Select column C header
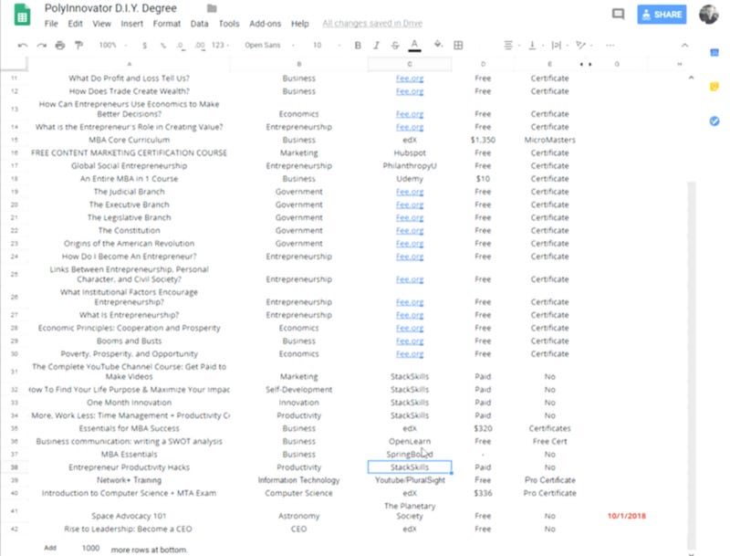 [x=409, y=64]
